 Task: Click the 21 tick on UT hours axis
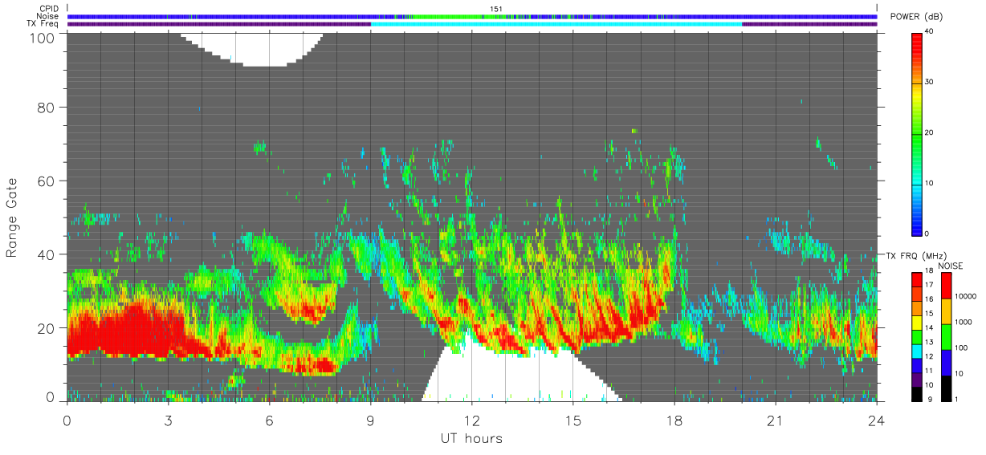tap(776, 420)
